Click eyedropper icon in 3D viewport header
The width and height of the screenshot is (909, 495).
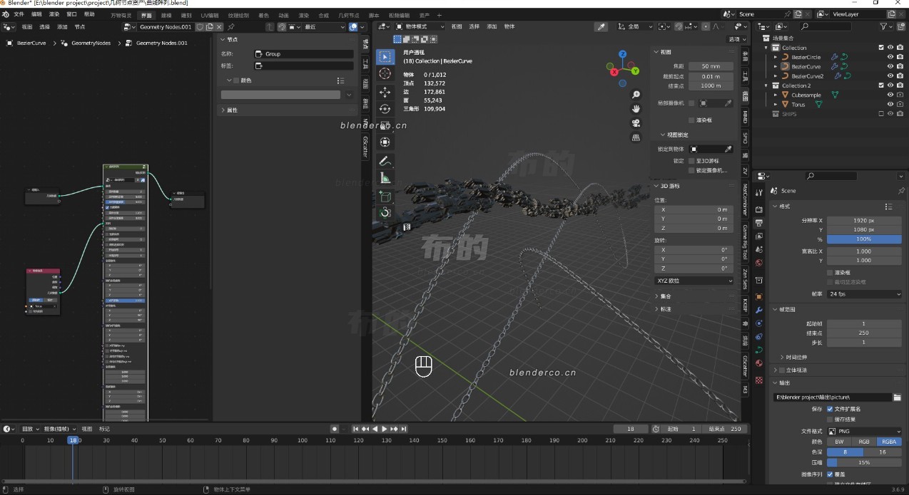(x=601, y=26)
